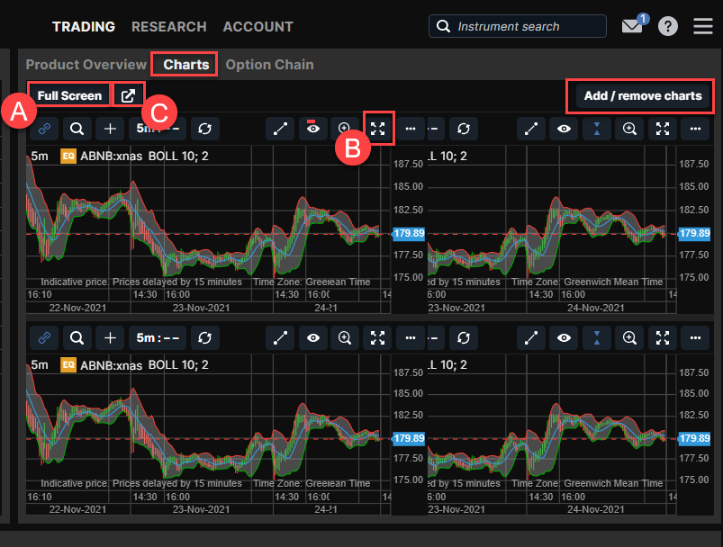The width and height of the screenshot is (723, 547).
Task: Click the plus icon in bottom-left chart toolbar
Action: point(110,337)
